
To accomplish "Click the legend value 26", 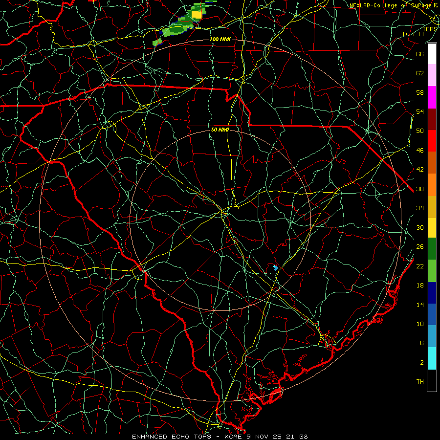I will coord(420,247).
